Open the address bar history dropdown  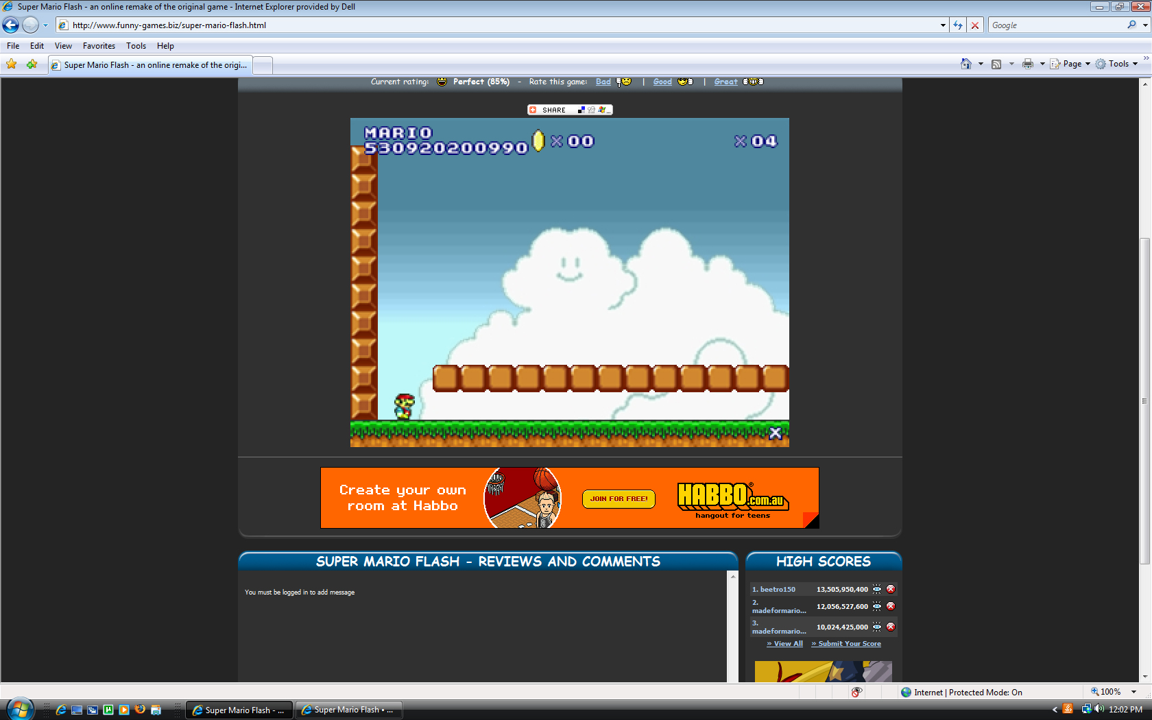click(943, 25)
